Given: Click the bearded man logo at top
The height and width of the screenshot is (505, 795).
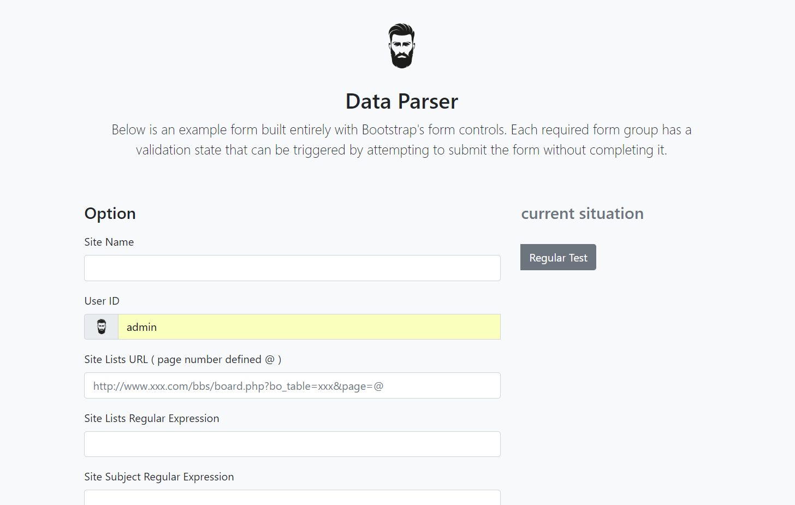Looking at the screenshot, I should point(402,46).
